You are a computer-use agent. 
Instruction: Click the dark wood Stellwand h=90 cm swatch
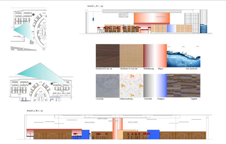(x=108, y=56)
